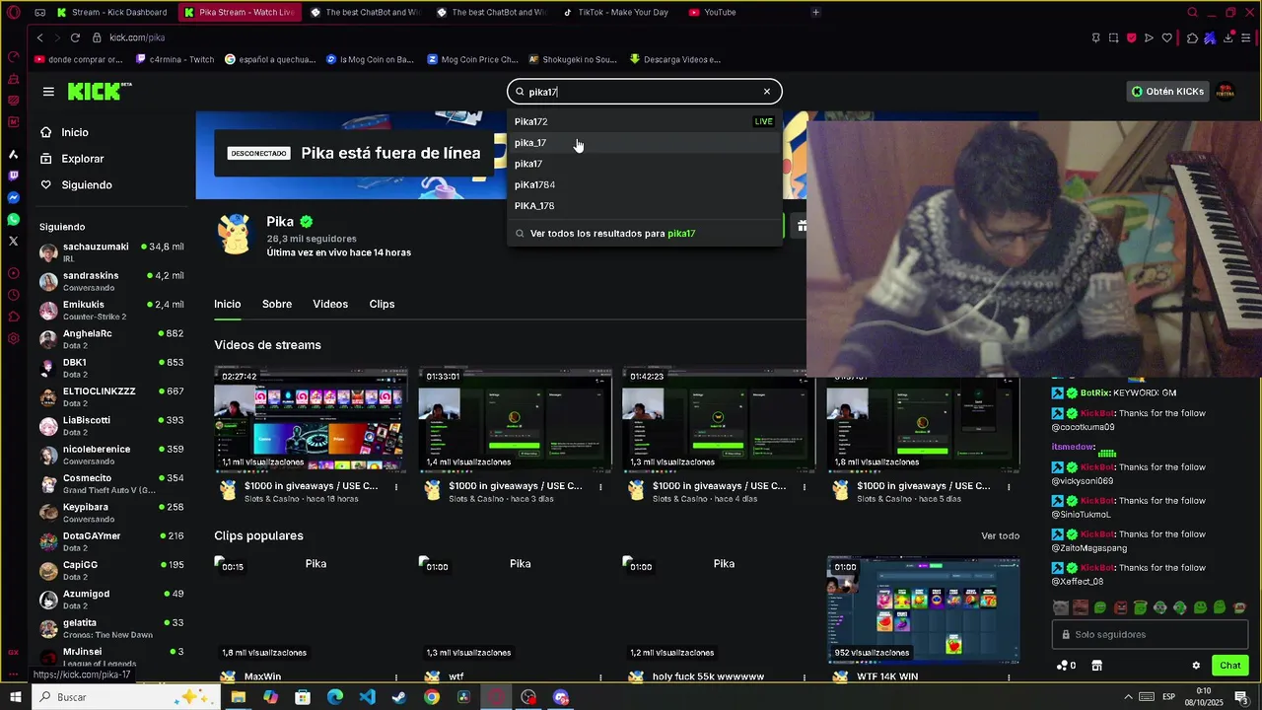The image size is (1262, 710).
Task: Open browser extensions cube icon
Action: (1192, 37)
